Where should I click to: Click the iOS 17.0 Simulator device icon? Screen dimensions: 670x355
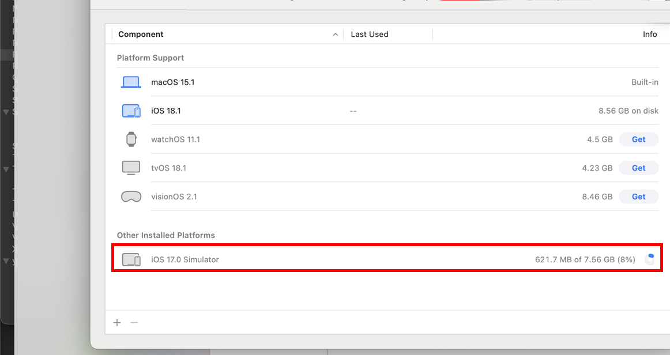coord(131,259)
